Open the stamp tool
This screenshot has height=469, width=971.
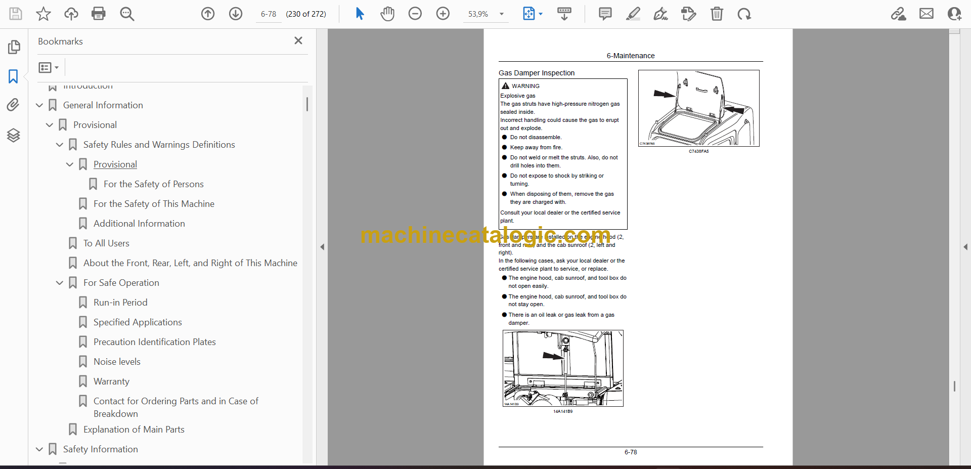pos(689,14)
